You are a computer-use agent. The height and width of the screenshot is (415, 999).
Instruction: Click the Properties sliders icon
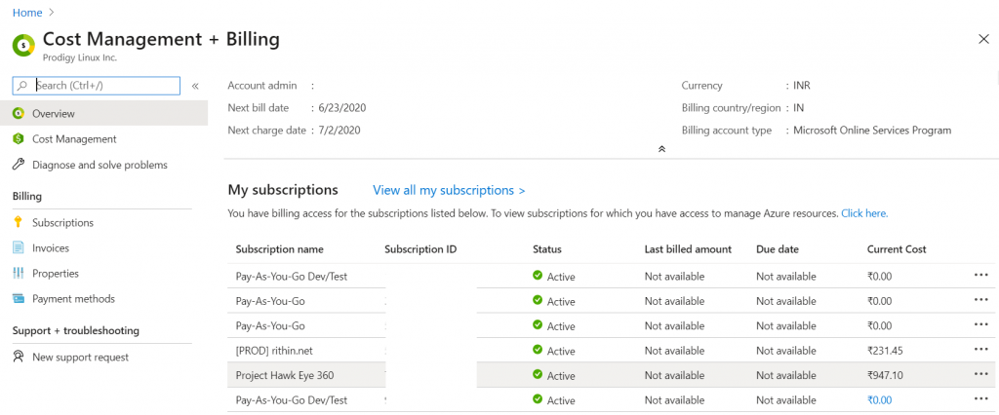coord(19,274)
